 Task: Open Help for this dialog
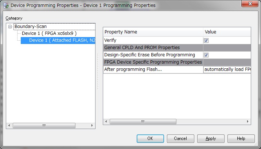point(241,138)
